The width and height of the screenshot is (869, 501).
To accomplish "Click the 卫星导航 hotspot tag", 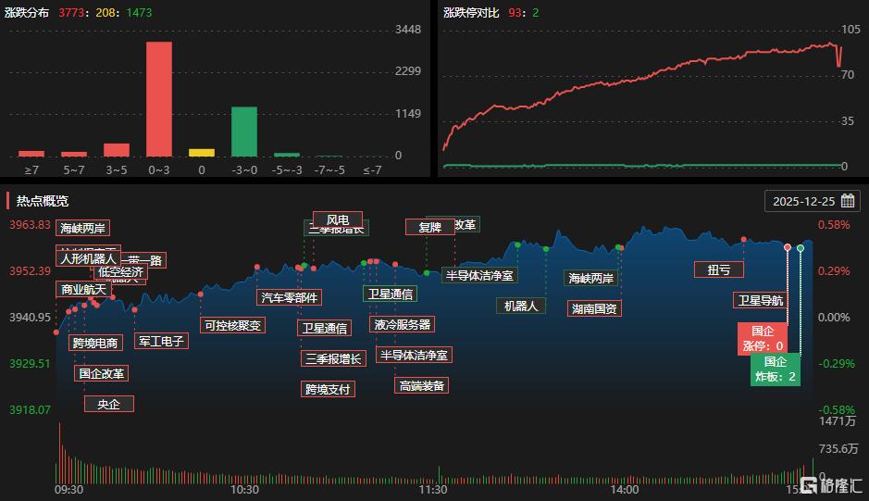I will (x=759, y=300).
